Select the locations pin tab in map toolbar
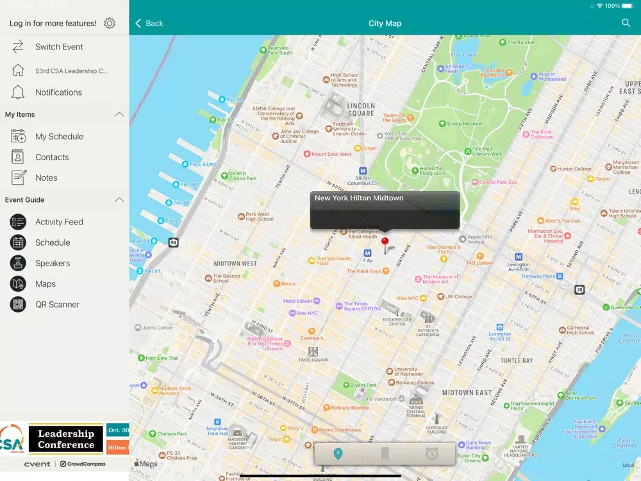The image size is (641, 481). pos(338,453)
